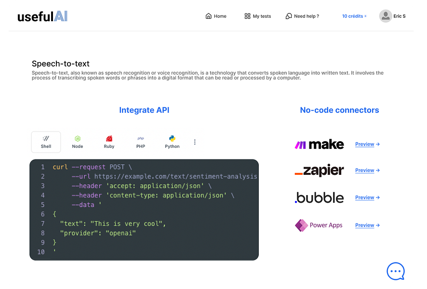Select the Shell tab
The height and width of the screenshot is (289, 427).
coord(46,142)
